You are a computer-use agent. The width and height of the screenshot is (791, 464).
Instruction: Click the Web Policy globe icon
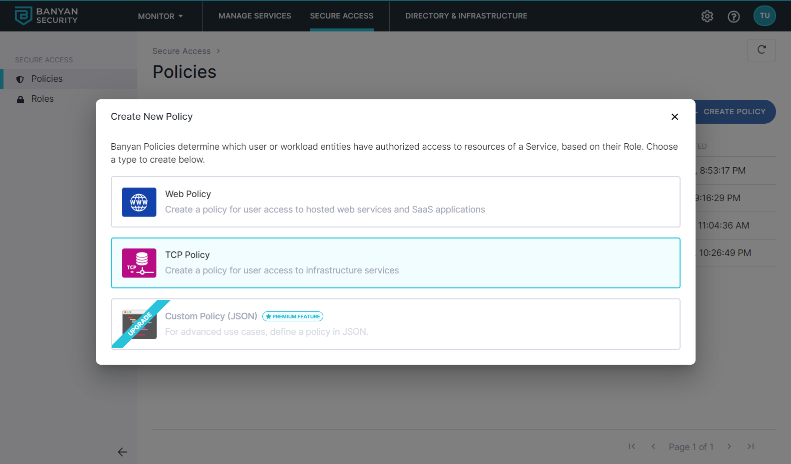click(139, 202)
